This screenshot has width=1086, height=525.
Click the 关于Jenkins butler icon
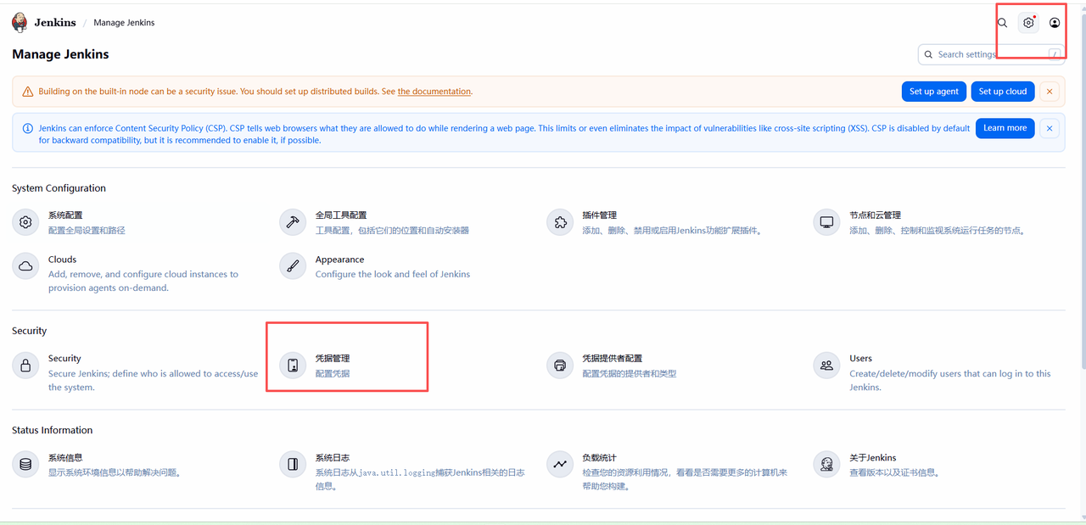(826, 464)
